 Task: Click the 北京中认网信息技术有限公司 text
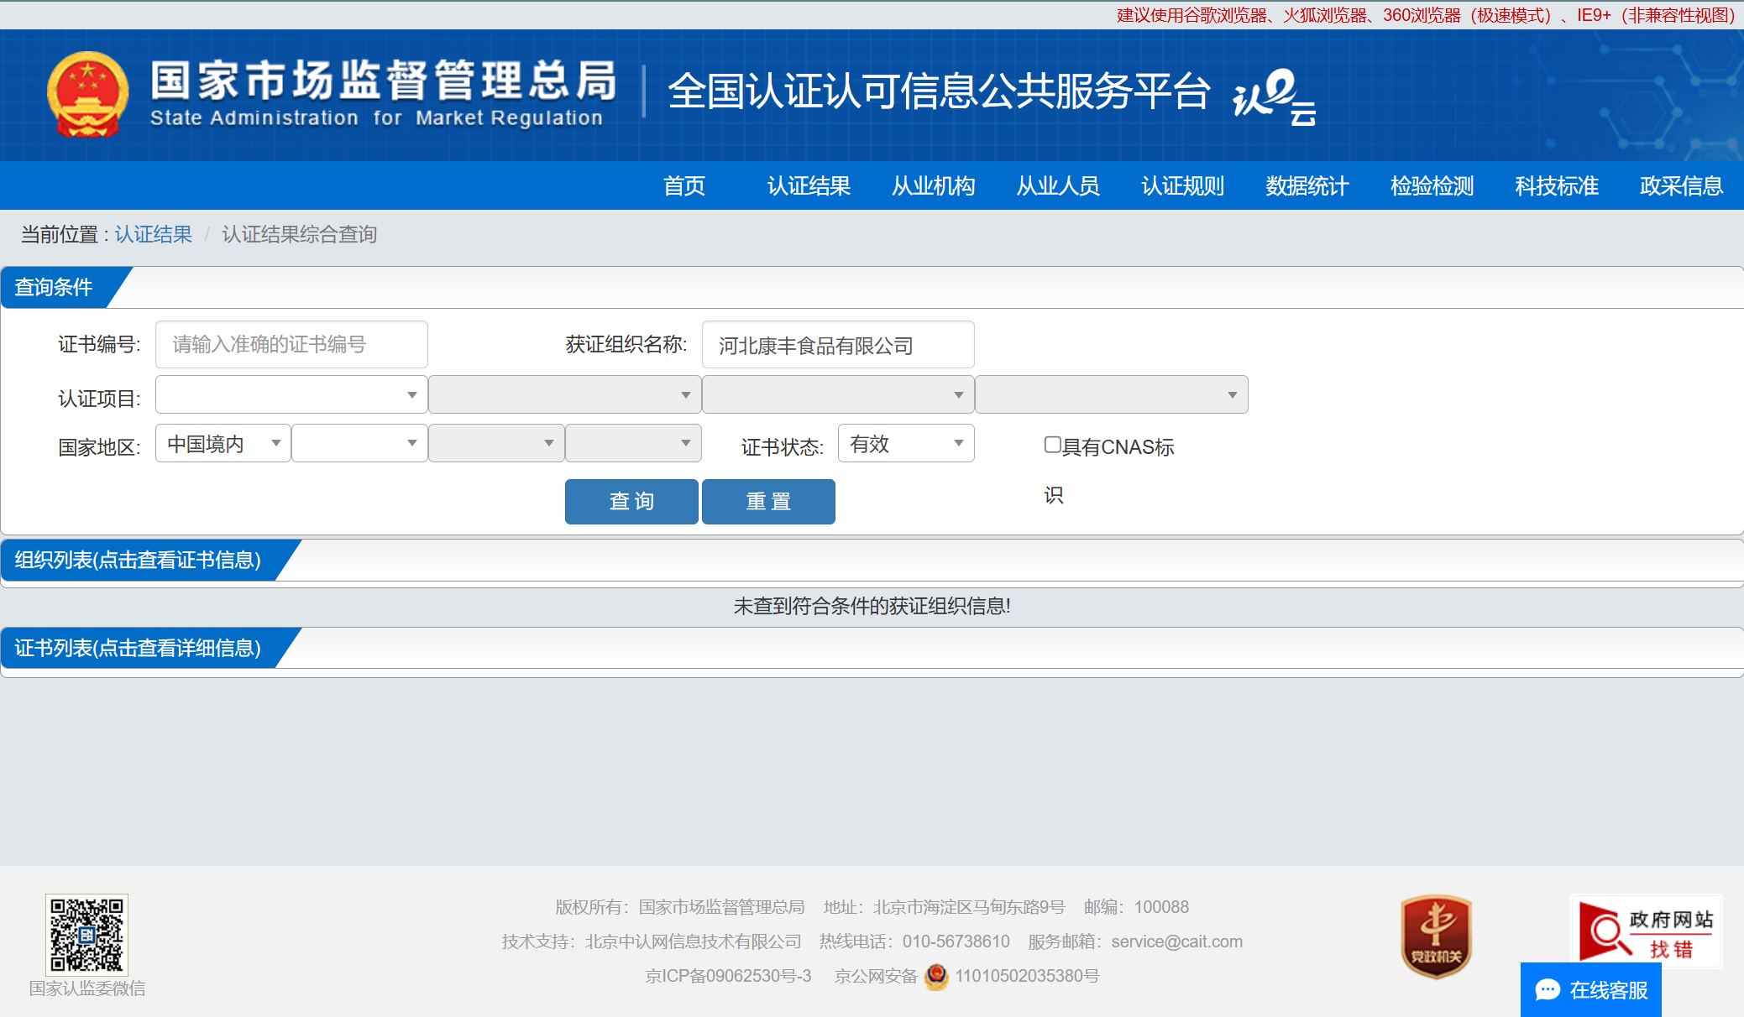click(694, 941)
